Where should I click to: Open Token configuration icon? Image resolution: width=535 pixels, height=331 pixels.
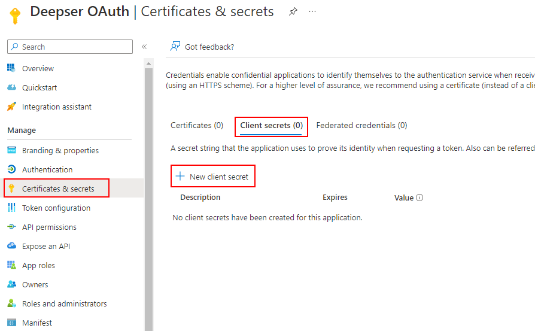(x=11, y=208)
